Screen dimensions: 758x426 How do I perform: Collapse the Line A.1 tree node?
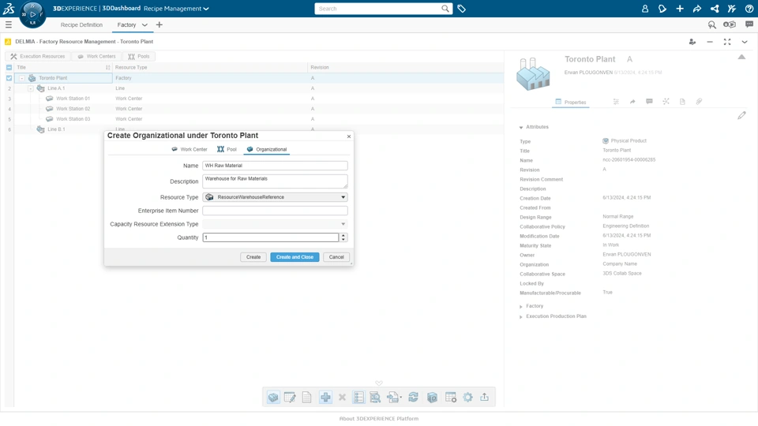(31, 88)
